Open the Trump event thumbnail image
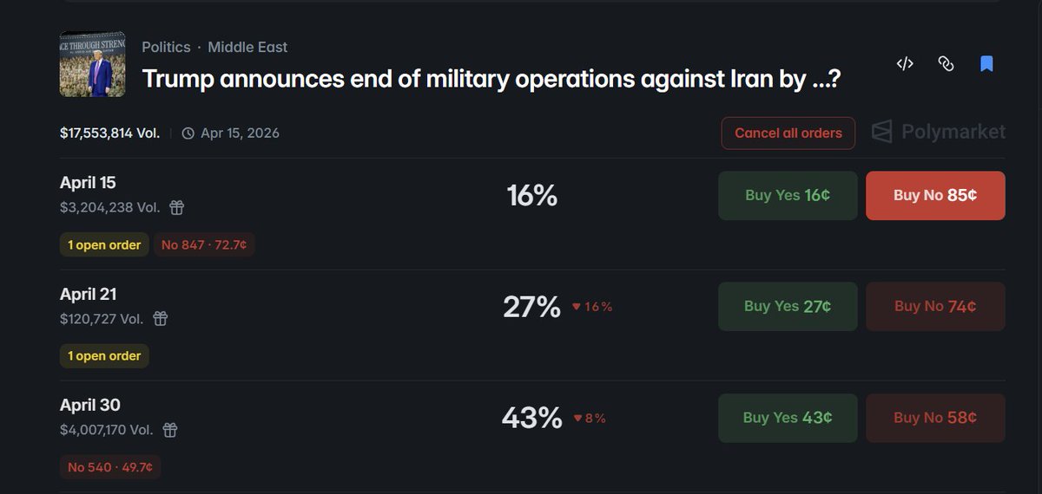The image size is (1042, 494). pyautogui.click(x=93, y=64)
